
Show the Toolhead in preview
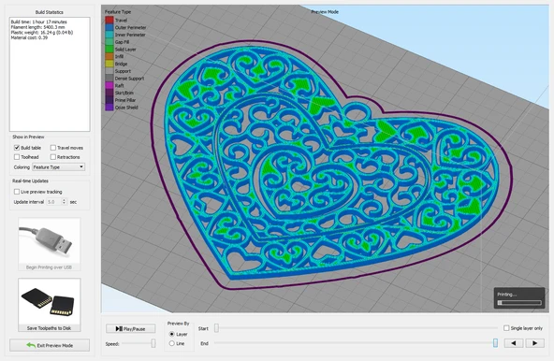tap(17, 157)
